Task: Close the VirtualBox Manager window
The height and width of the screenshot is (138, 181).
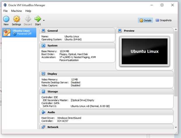Action: (x=173, y=5)
